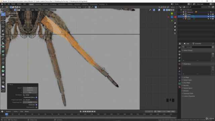
Task: Toggle Connected checkbox in Move panel
Action: pos(36,105)
